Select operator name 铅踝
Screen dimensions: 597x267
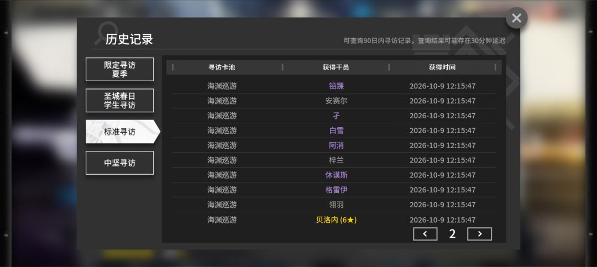(x=336, y=86)
